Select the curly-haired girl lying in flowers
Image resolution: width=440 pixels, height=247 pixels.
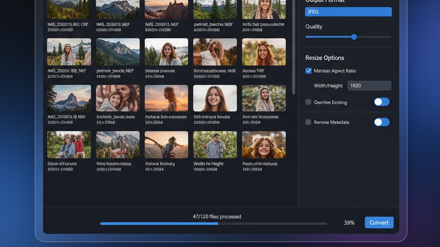point(264,144)
